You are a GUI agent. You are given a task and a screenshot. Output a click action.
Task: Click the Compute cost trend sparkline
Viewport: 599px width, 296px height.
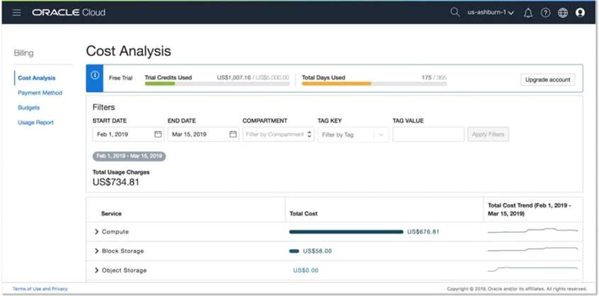point(533,230)
